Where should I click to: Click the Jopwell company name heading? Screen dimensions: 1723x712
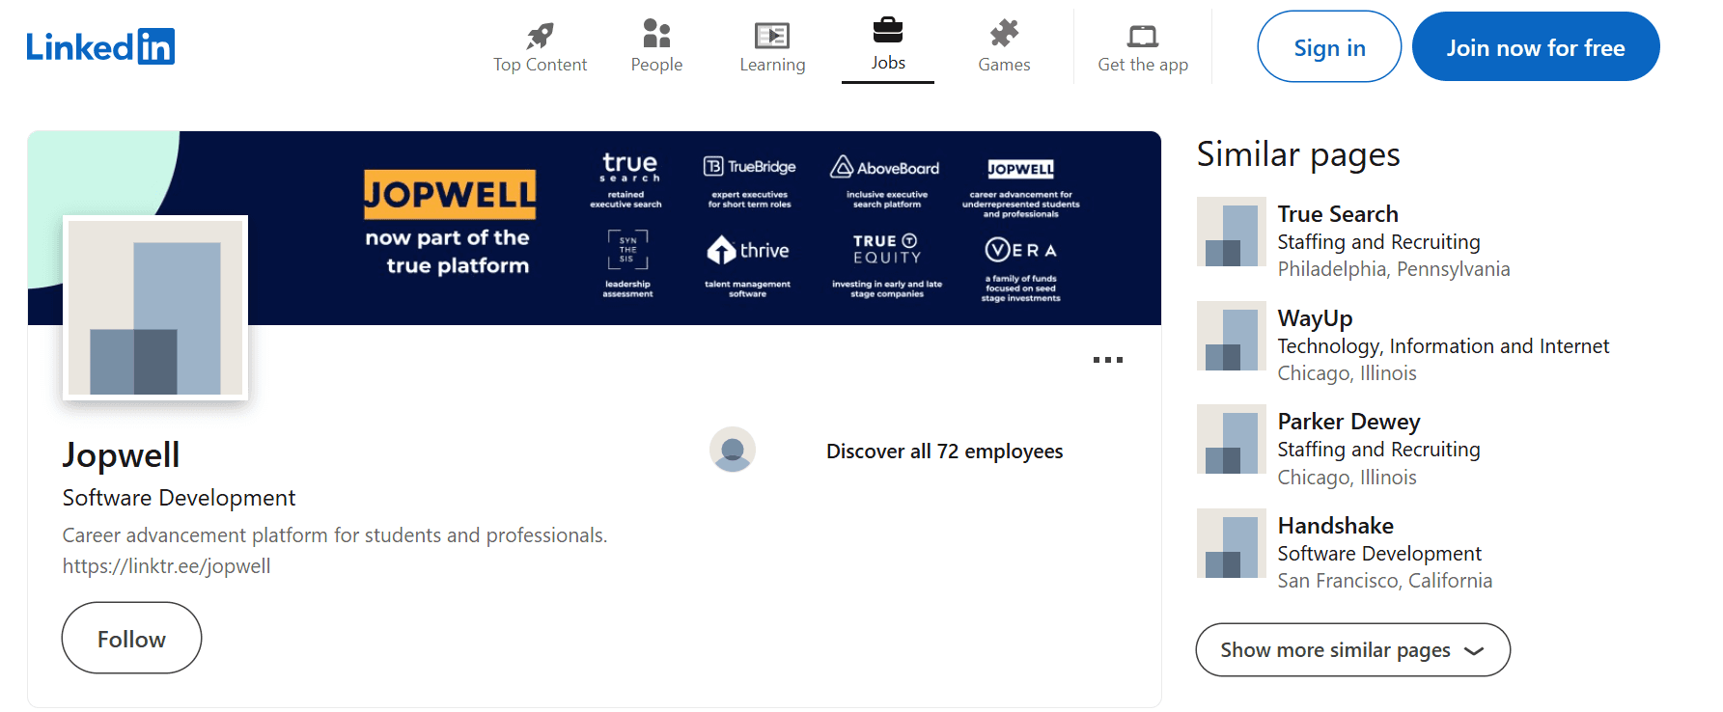pos(122,454)
